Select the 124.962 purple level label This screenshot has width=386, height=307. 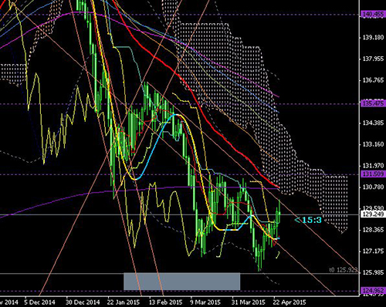[373, 291]
